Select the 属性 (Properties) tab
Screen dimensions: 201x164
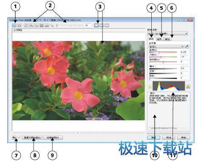tap(167, 39)
